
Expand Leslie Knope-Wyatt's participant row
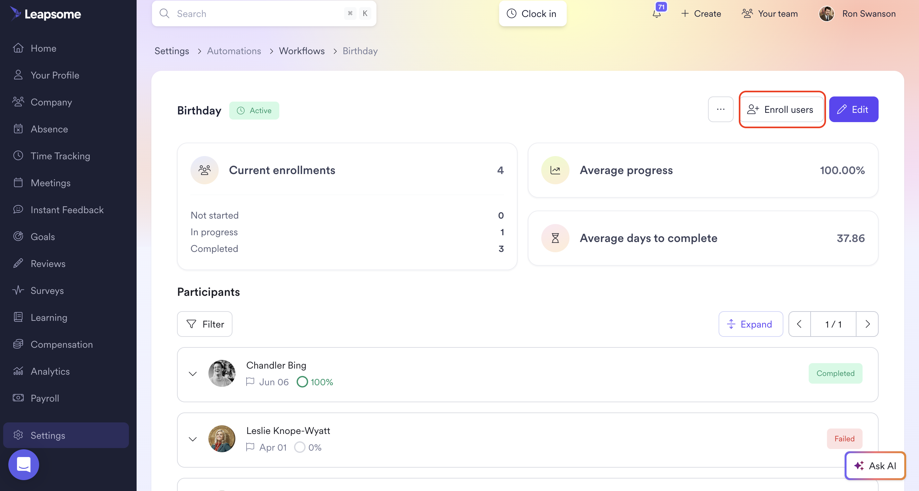(x=193, y=439)
